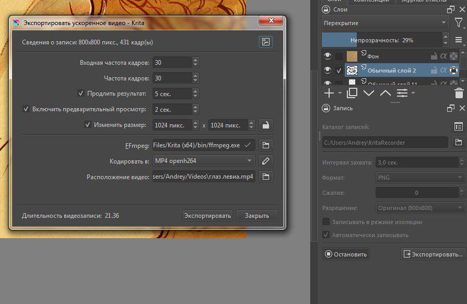The width and height of the screenshot is (467, 304).
Task: Open the layer filter funnel icon
Action: tap(458, 23)
